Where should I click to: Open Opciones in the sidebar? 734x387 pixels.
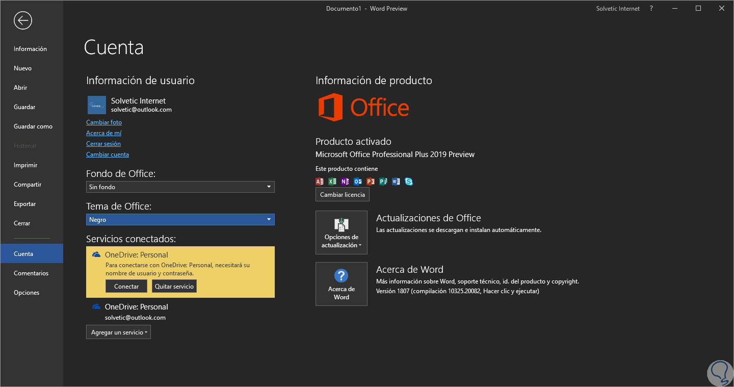pyautogui.click(x=32, y=293)
